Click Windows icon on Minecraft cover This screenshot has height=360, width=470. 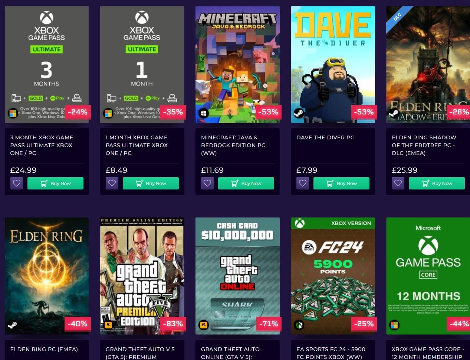(203, 113)
